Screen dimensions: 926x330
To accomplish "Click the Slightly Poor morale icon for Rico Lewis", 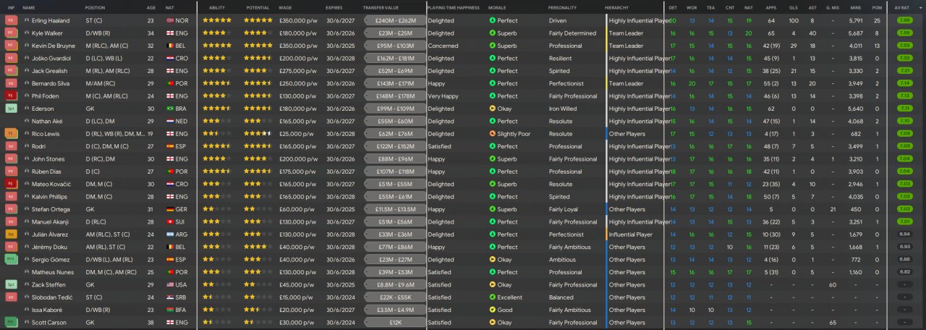I will point(493,134).
